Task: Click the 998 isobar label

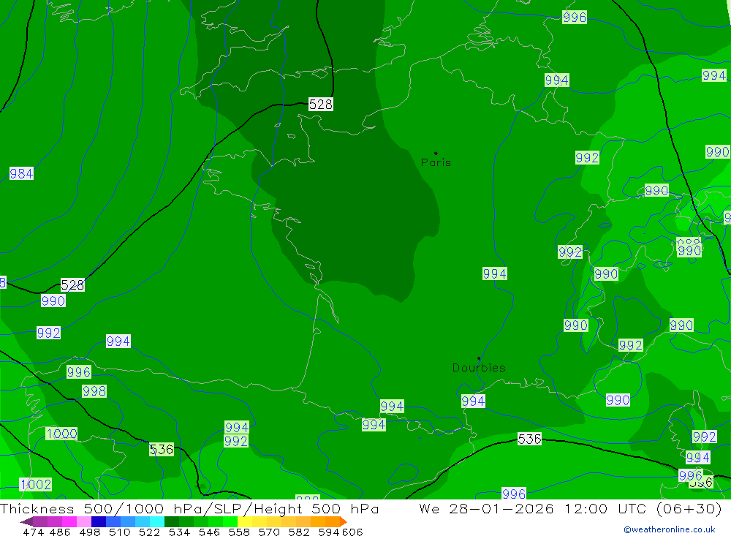Action: coord(94,391)
